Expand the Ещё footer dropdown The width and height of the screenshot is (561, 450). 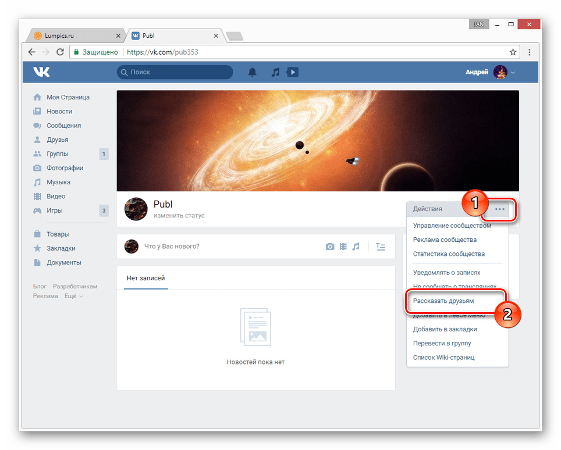(x=73, y=296)
